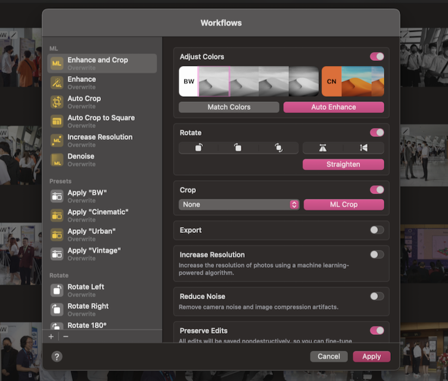This screenshot has width=448, height=381.
Task: Select the BW preset collection label
Action: pyautogui.click(x=188, y=82)
